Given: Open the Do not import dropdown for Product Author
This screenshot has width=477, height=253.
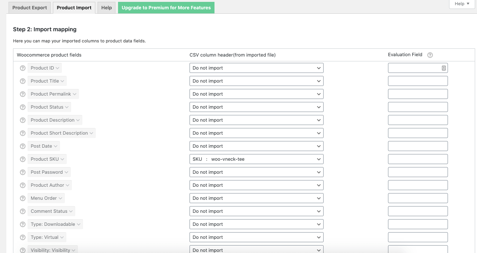Looking at the screenshot, I should [x=256, y=185].
